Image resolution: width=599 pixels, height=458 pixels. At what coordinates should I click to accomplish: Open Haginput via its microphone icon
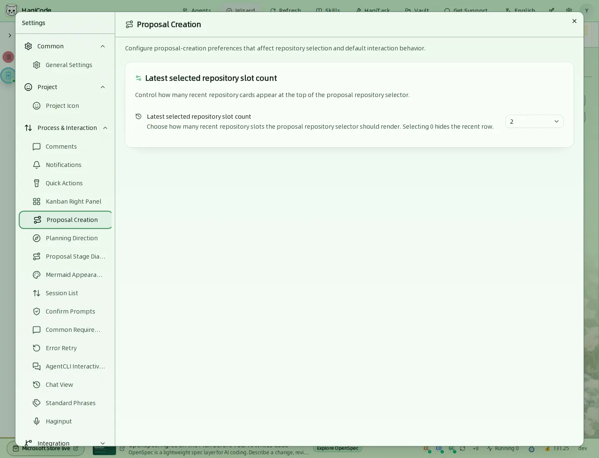[37, 421]
